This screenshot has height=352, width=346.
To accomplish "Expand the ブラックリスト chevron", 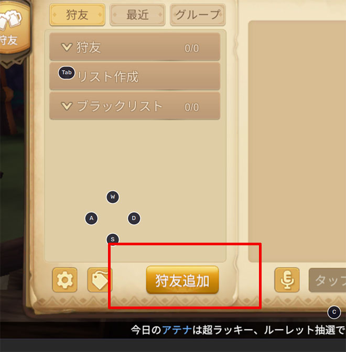I will click(x=67, y=106).
